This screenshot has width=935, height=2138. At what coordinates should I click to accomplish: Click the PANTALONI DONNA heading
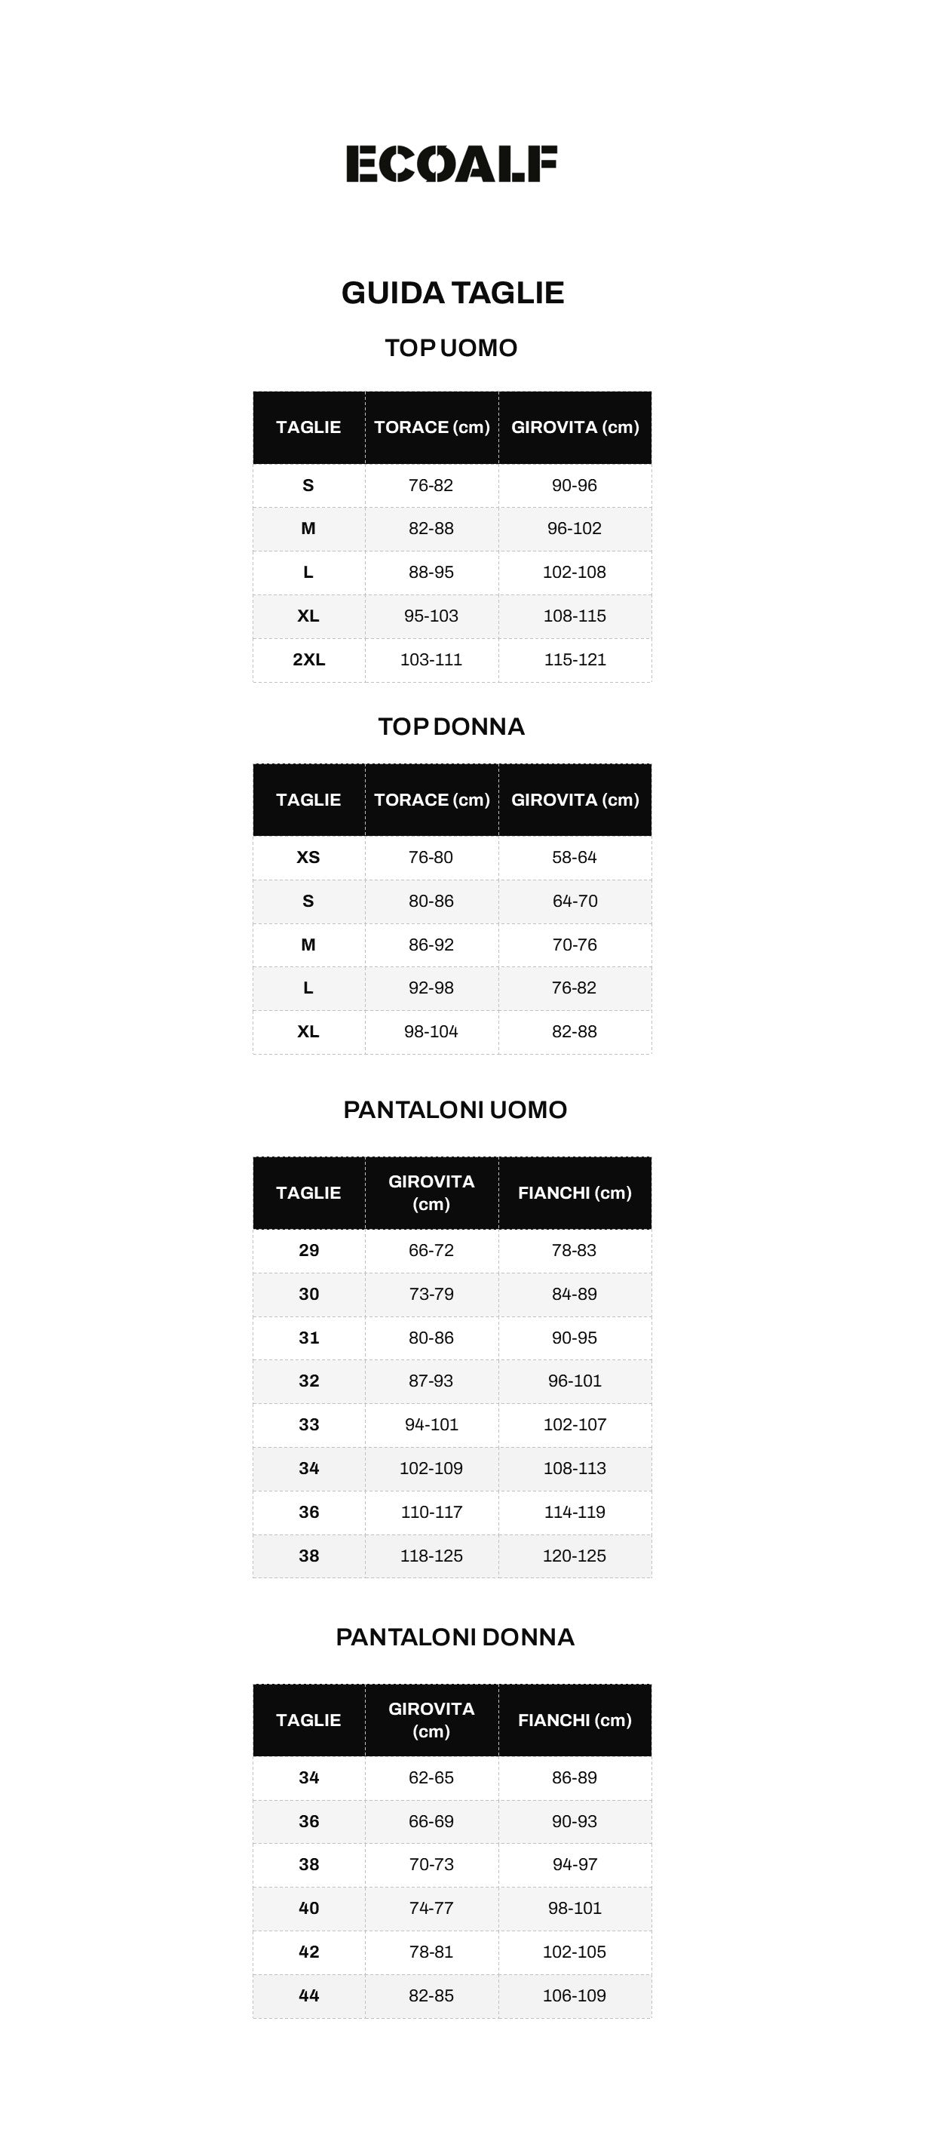click(455, 1637)
